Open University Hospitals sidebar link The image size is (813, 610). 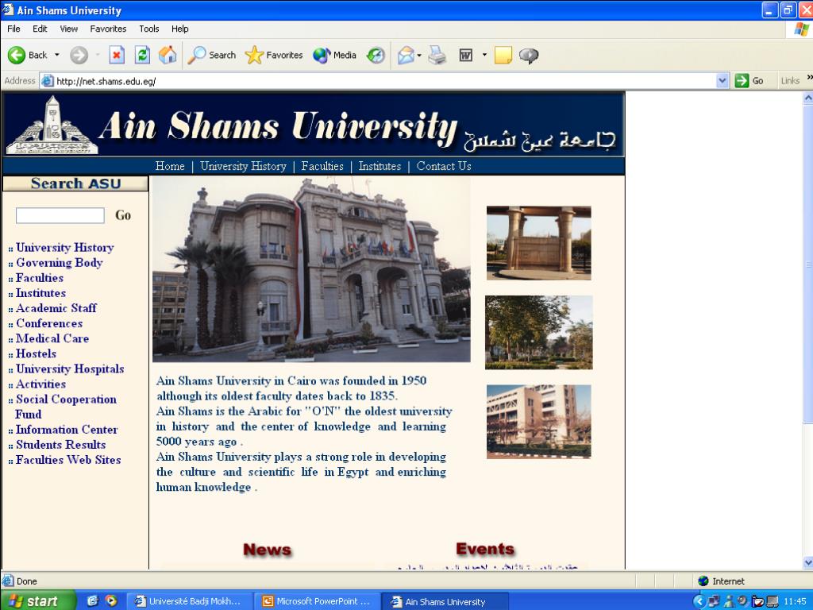[70, 369]
